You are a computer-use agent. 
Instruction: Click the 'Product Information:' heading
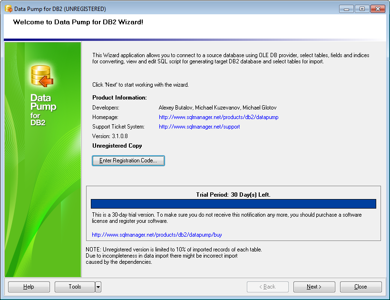(x=119, y=98)
